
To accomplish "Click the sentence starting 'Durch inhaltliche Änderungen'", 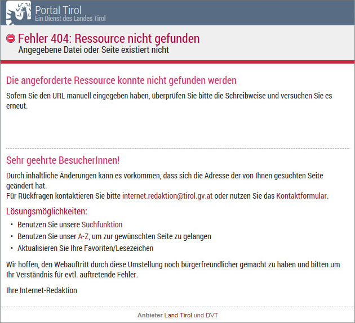I will point(165,181).
